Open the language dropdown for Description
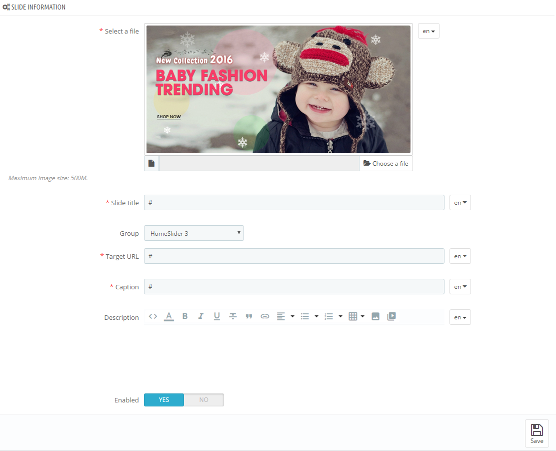This screenshot has width=556, height=451. click(460, 317)
